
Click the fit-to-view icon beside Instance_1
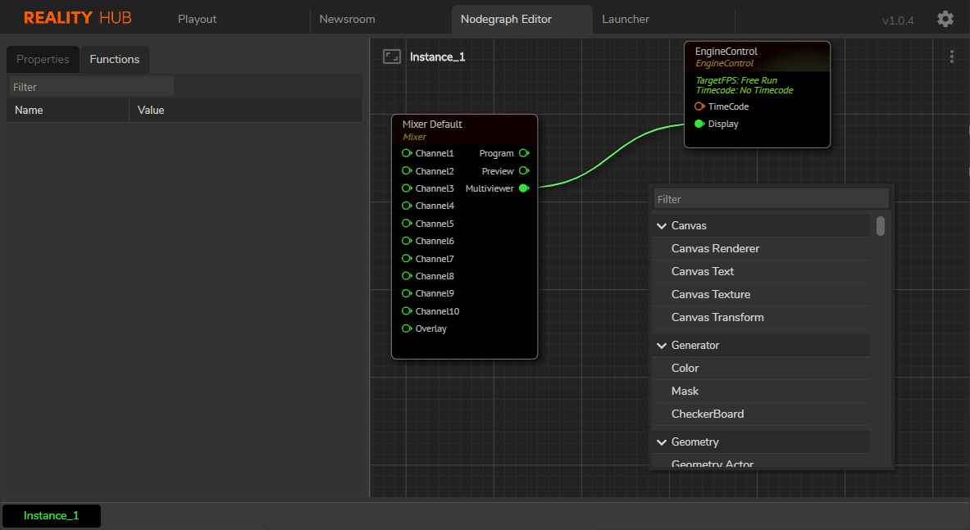point(392,57)
